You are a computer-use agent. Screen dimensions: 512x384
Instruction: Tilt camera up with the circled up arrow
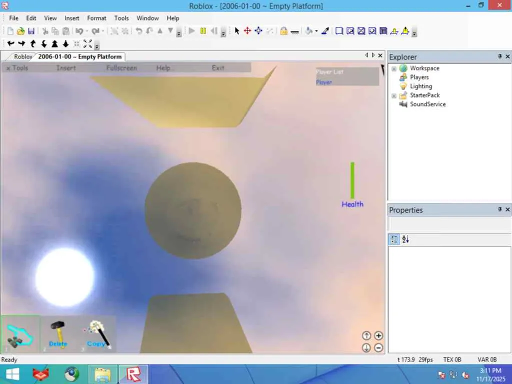[366, 335]
